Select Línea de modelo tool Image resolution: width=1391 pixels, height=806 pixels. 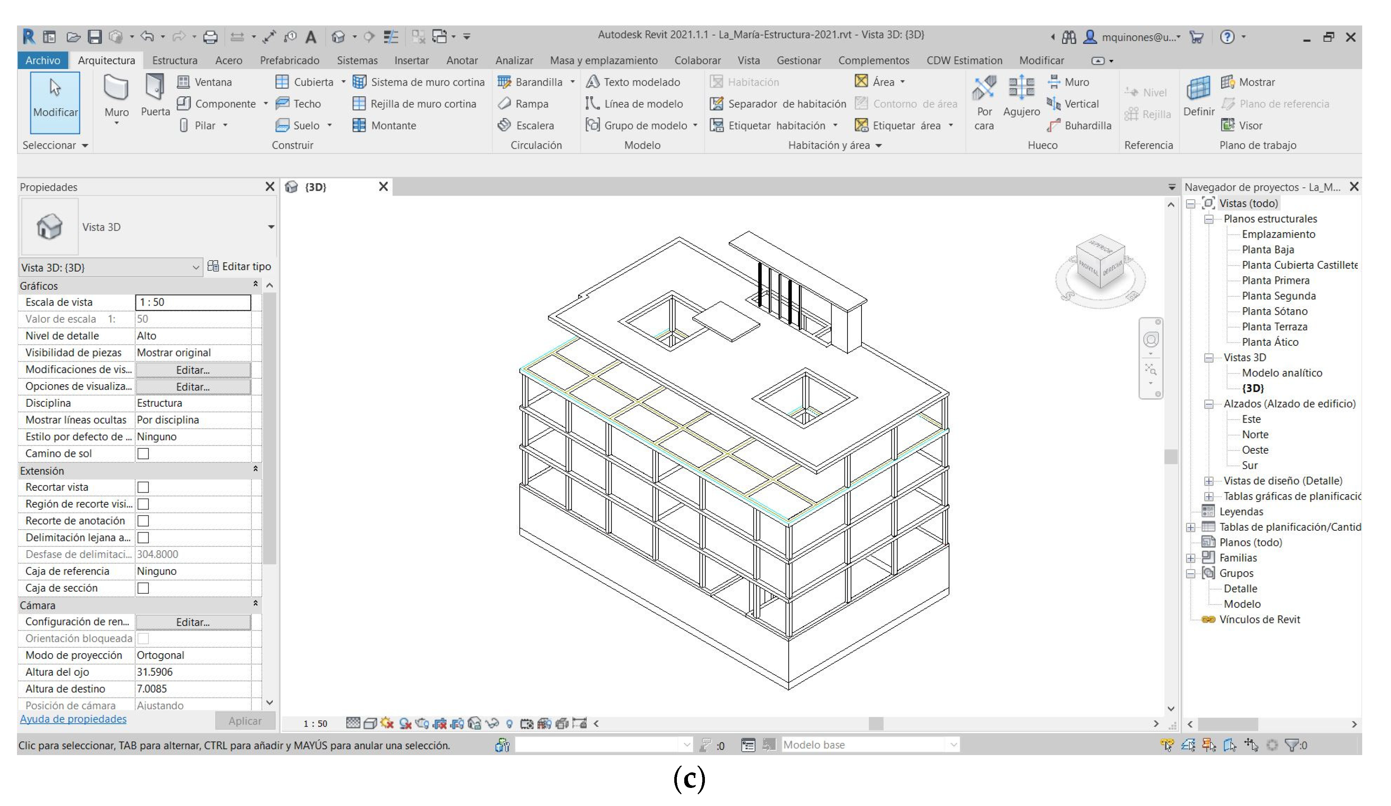[634, 104]
